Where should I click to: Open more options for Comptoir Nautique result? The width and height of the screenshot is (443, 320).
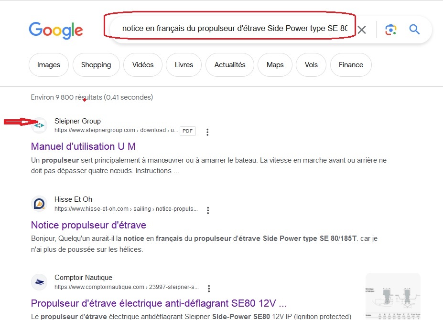209,289
